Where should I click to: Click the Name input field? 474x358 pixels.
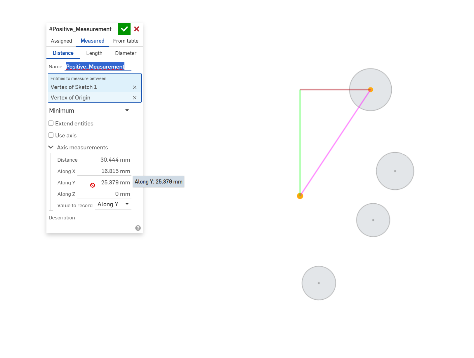[98, 67]
